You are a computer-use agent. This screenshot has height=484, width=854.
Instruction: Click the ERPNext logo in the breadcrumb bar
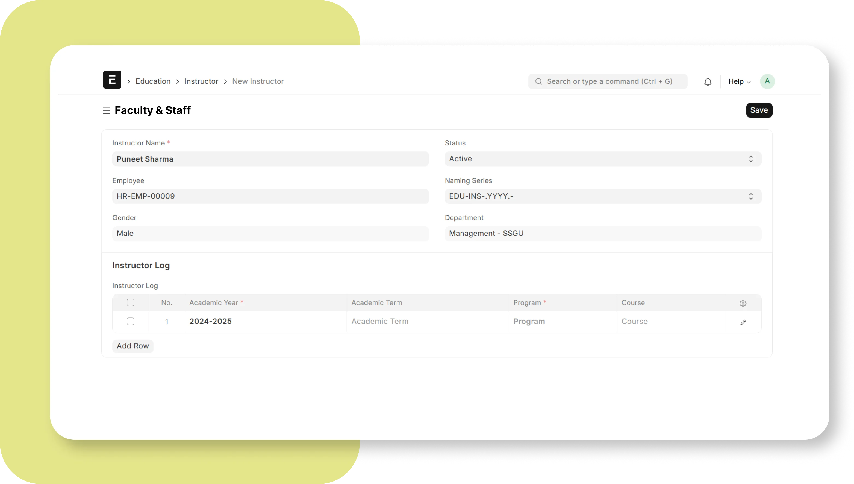(x=112, y=81)
